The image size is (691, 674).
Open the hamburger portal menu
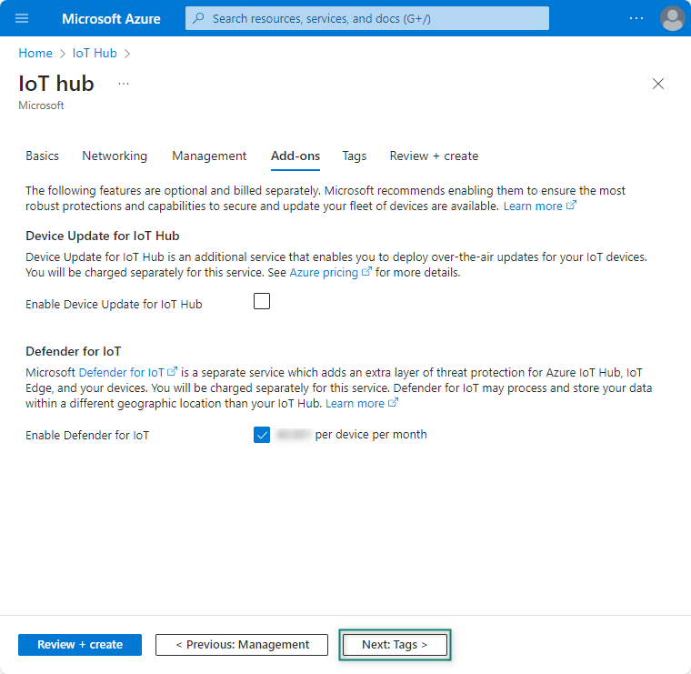pos(23,18)
